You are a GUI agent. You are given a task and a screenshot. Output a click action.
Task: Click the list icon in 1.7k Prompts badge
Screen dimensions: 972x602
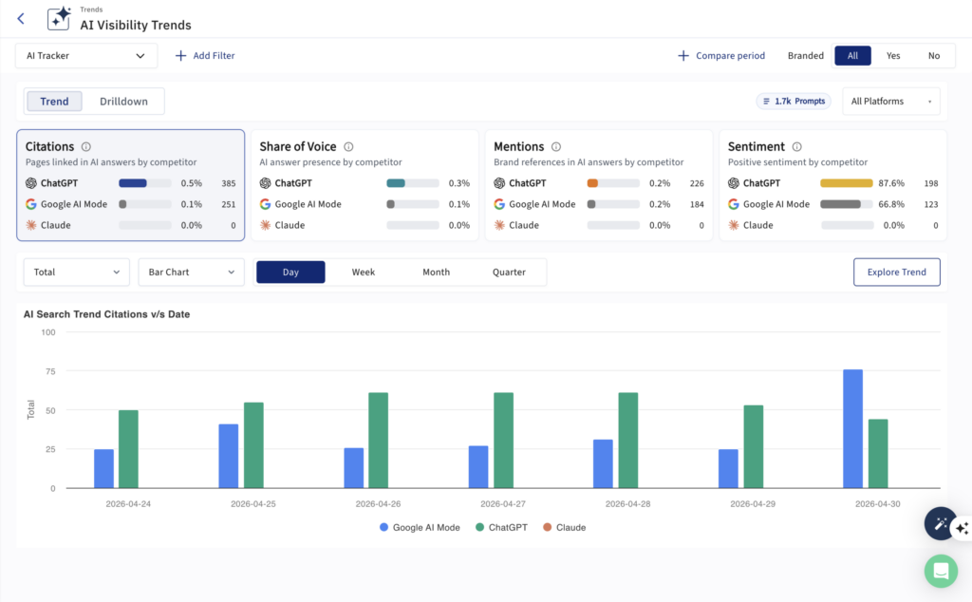(x=766, y=101)
